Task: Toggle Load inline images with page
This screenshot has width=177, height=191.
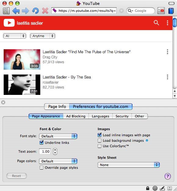Action: tap(99, 135)
